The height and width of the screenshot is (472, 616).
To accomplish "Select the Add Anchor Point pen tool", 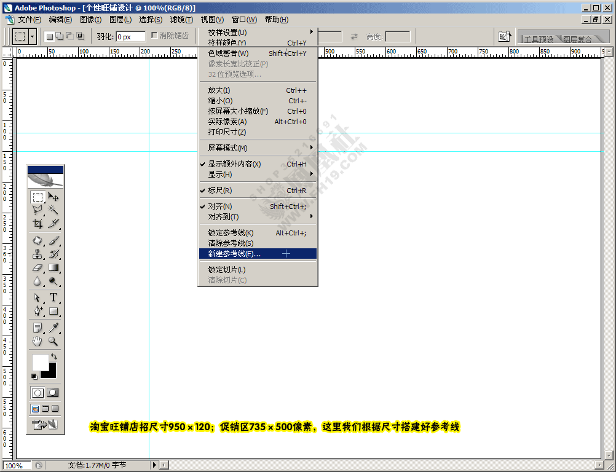I will tap(38, 312).
